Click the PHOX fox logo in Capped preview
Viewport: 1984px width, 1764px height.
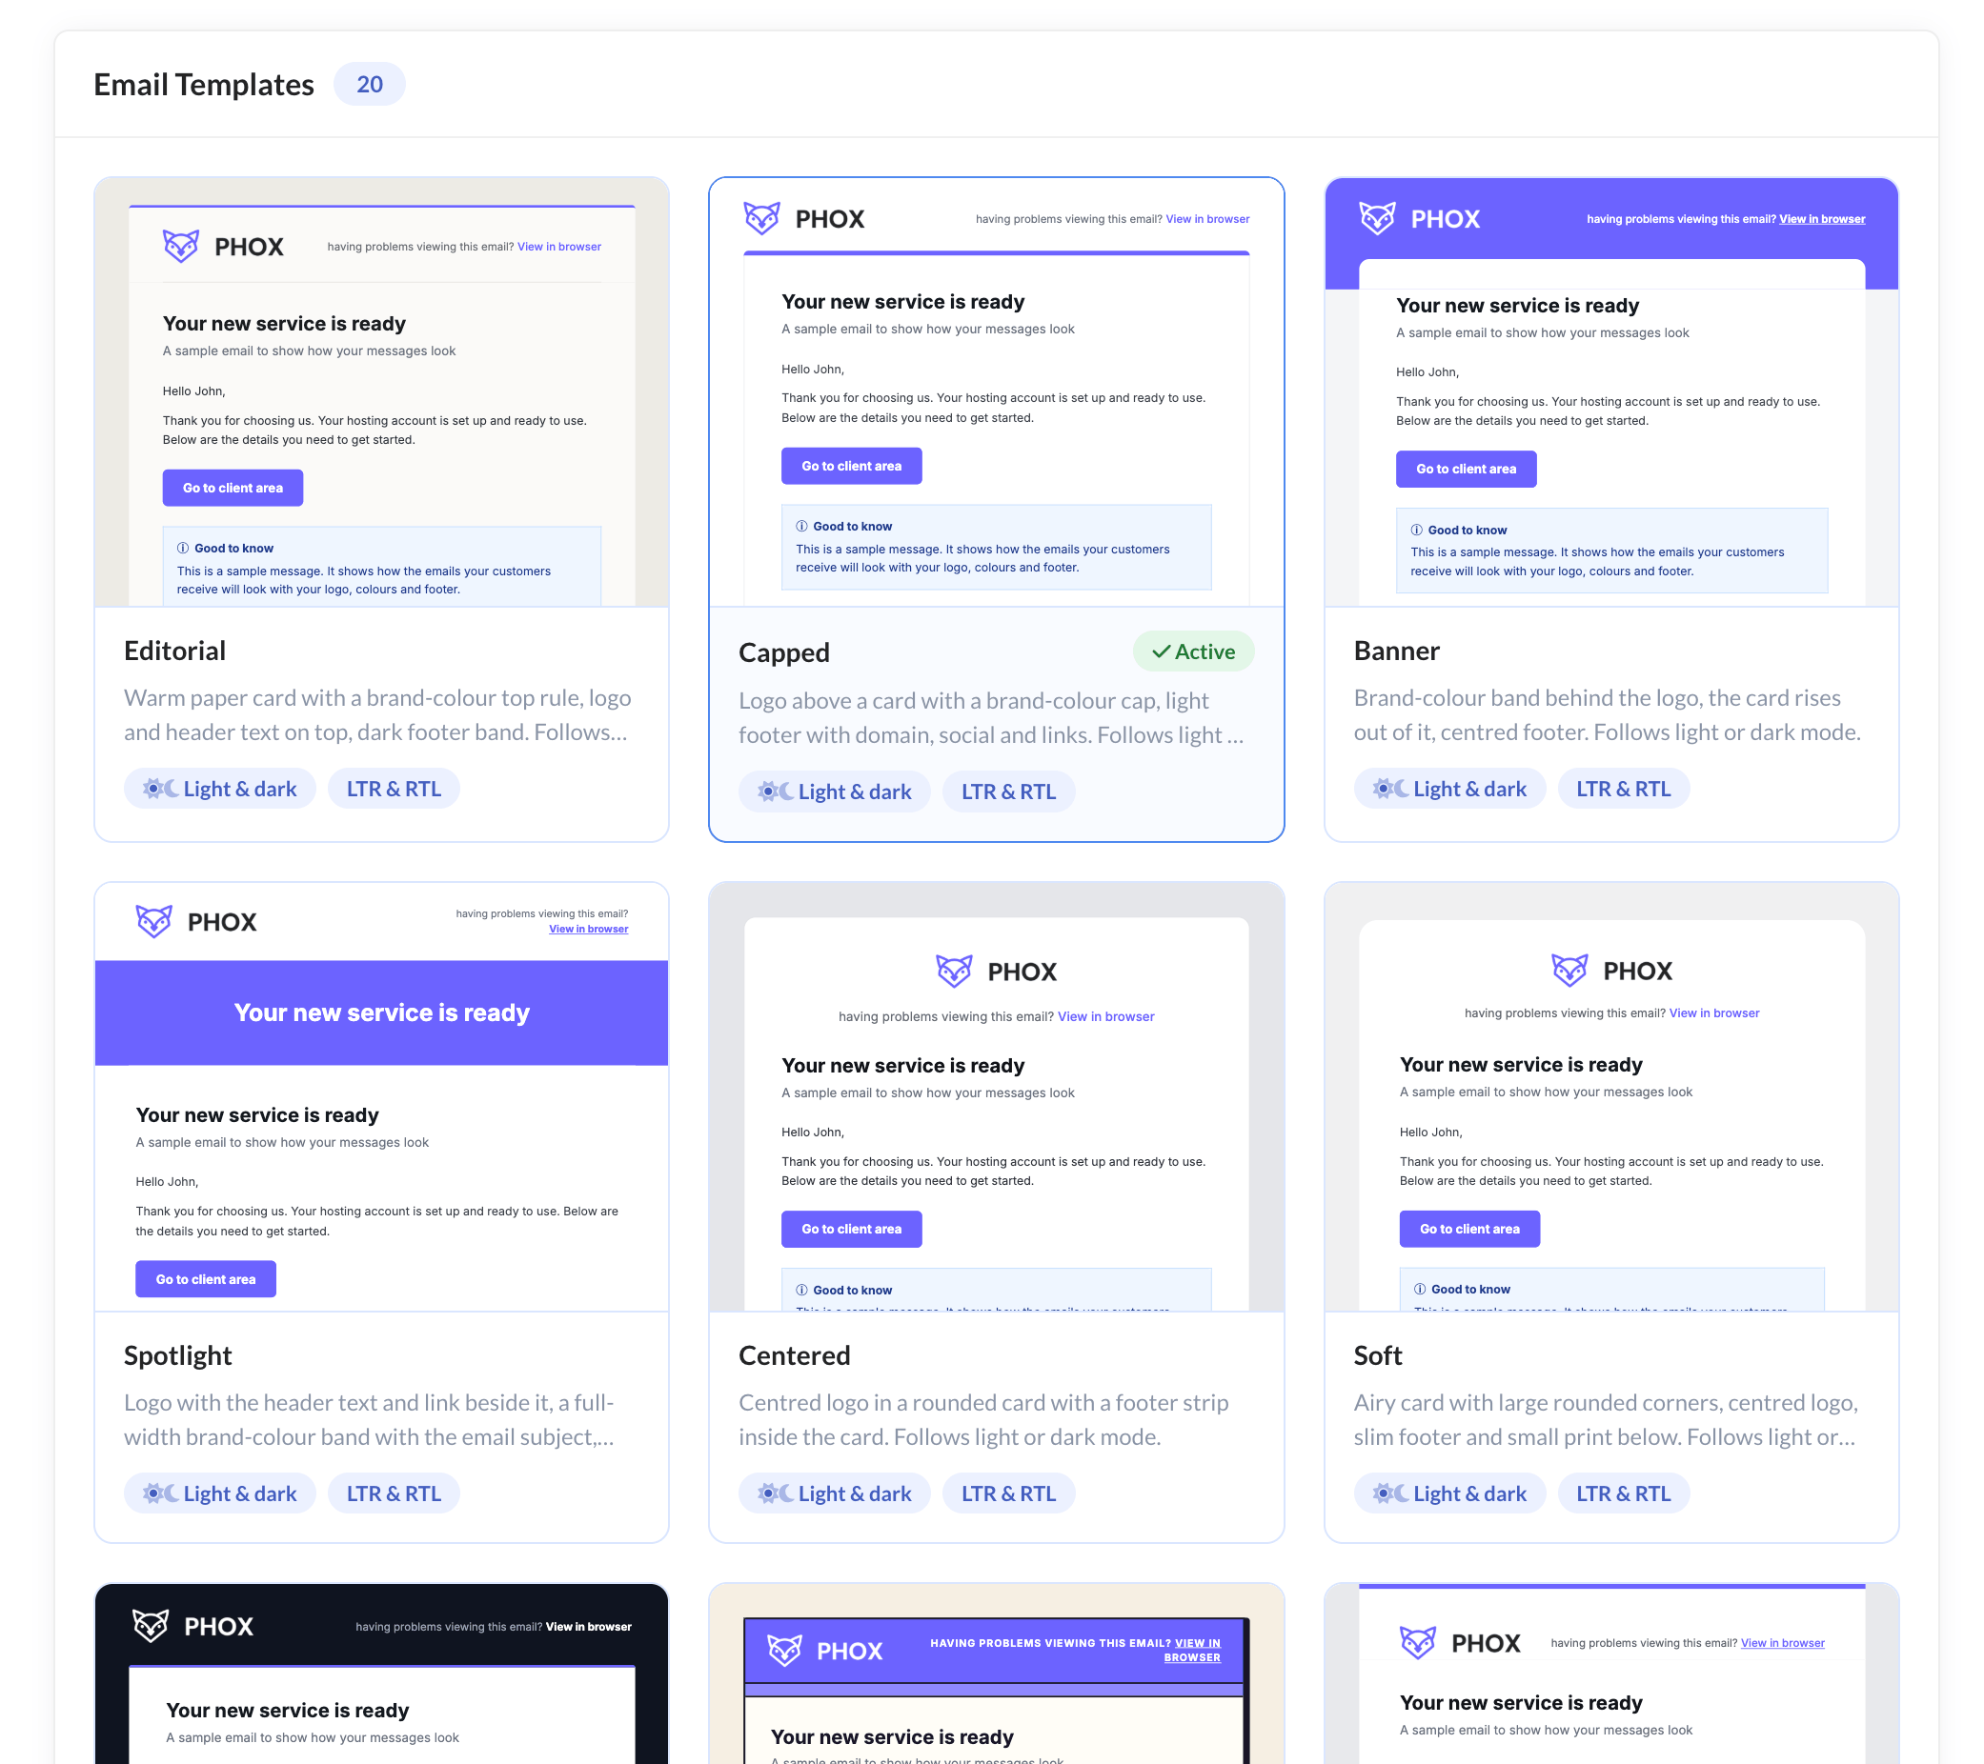click(x=762, y=218)
